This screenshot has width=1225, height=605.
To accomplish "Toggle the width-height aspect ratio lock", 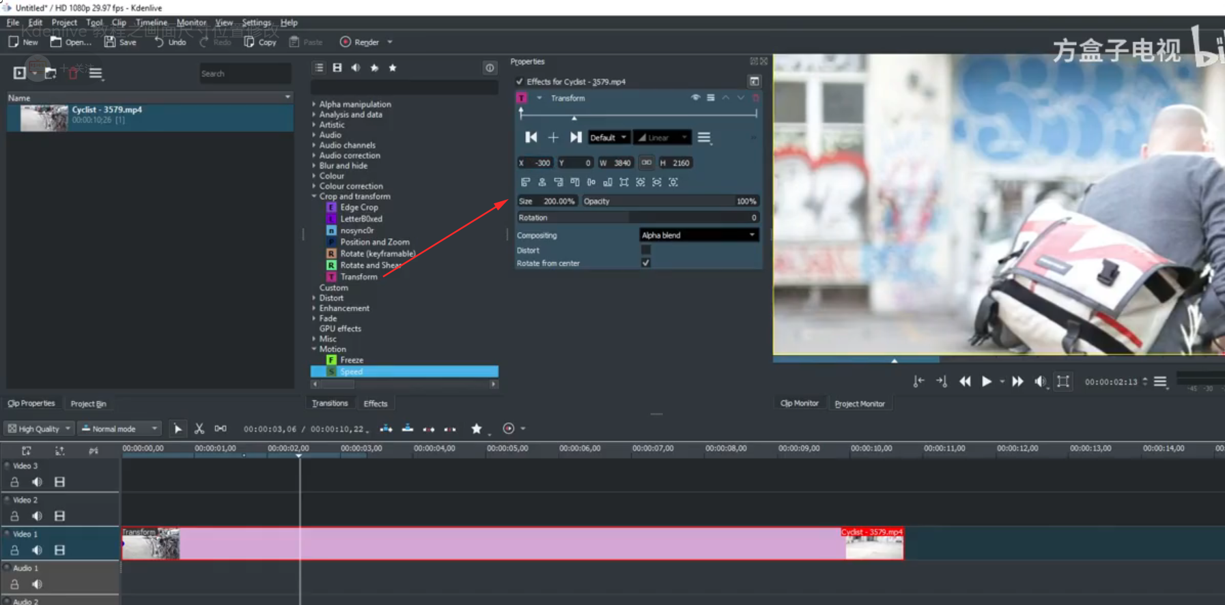I will click(x=646, y=162).
